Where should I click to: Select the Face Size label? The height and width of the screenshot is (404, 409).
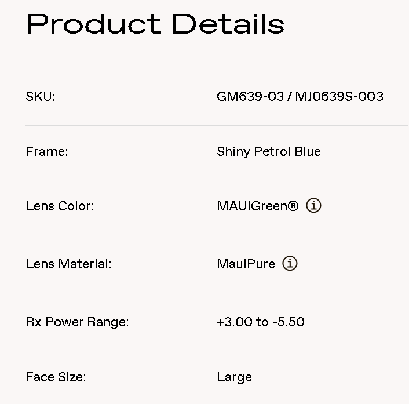tap(56, 377)
